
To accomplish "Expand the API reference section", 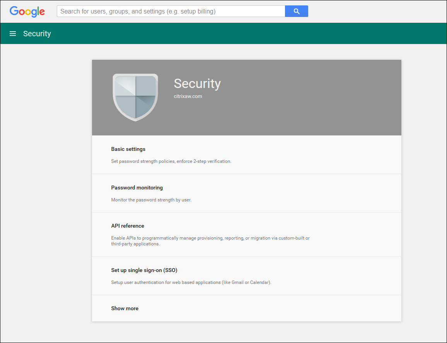I will coord(128,226).
